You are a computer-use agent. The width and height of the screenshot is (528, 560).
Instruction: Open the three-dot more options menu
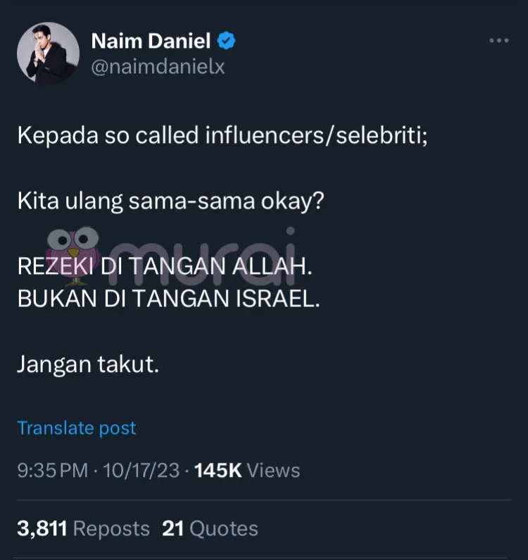pos(498,42)
